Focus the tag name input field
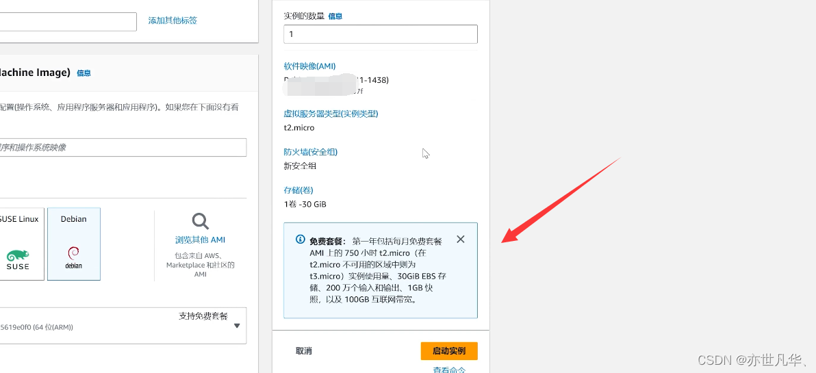This screenshot has height=373, width=816. click(68, 22)
